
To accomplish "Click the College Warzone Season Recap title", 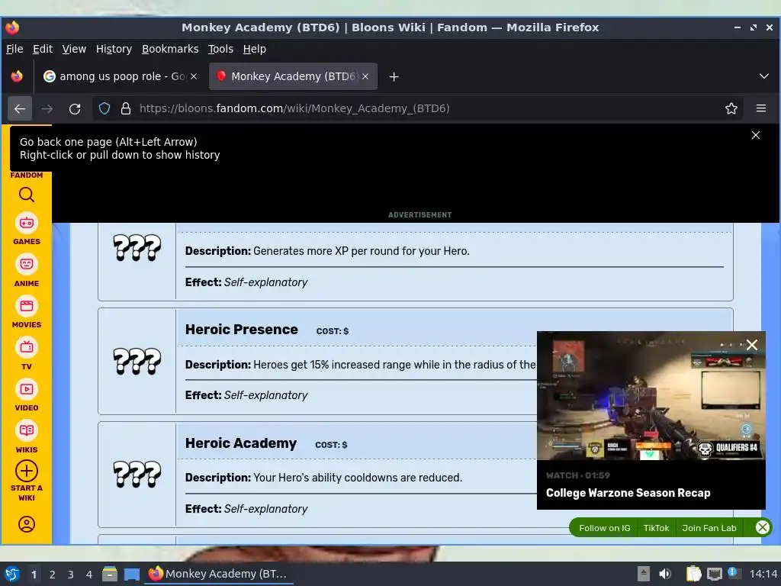I will [628, 493].
